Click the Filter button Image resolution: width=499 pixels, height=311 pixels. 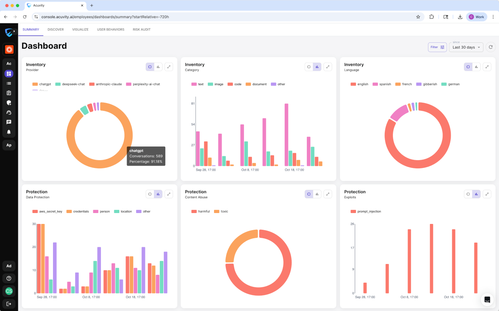[437, 47]
